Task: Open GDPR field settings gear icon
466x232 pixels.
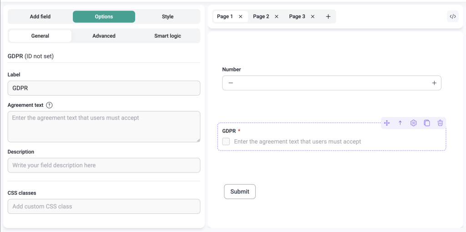Action: click(x=413, y=123)
